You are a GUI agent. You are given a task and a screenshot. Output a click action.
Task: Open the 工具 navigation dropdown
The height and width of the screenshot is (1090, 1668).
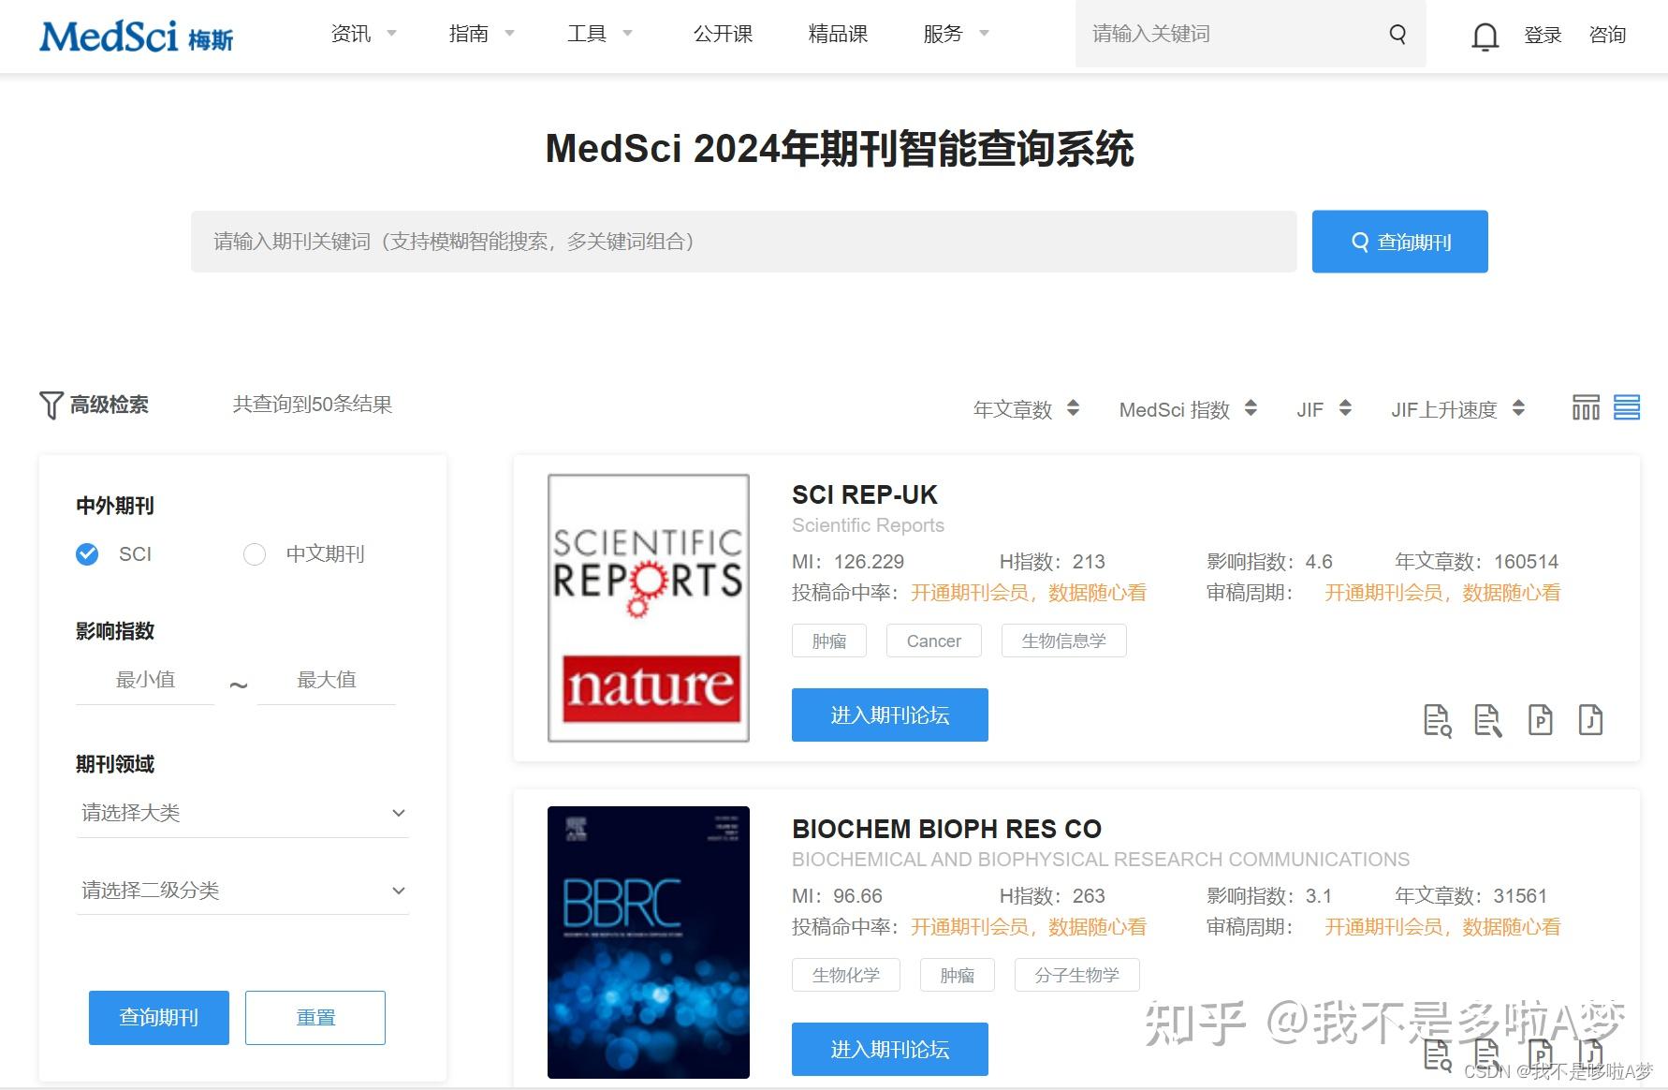[x=587, y=34]
